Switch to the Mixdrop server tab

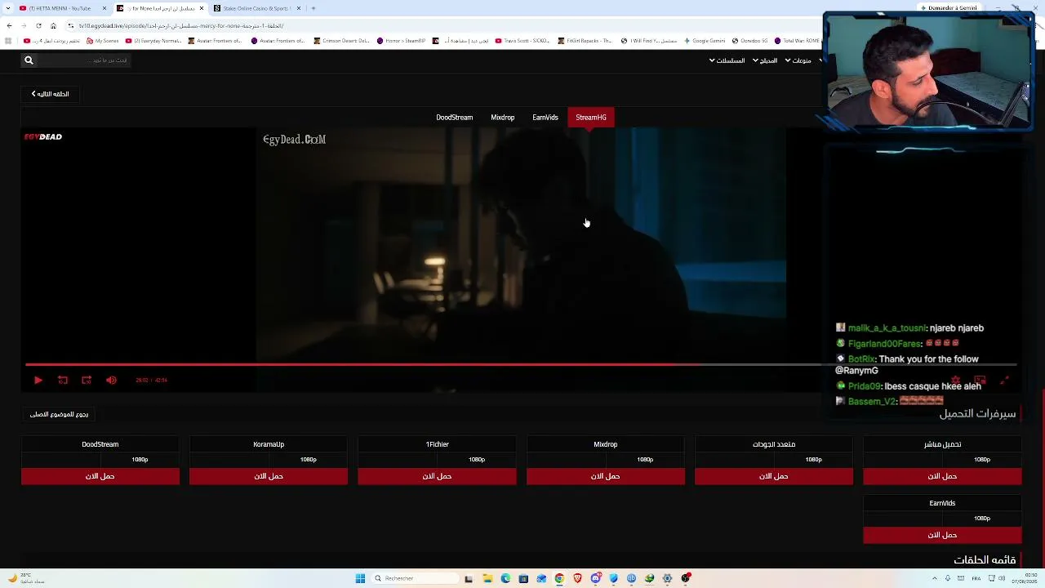502,118
